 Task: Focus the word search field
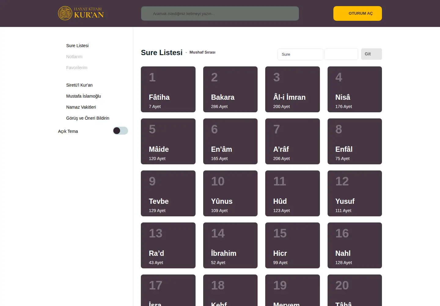(x=220, y=13)
